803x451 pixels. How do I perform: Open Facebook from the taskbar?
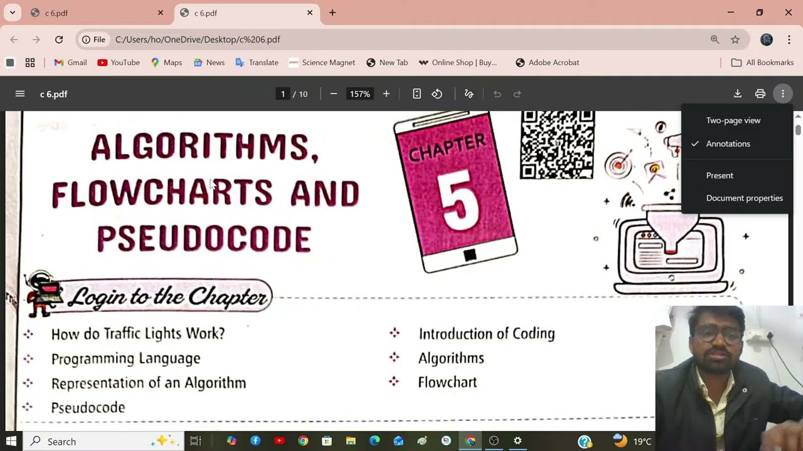(x=255, y=441)
